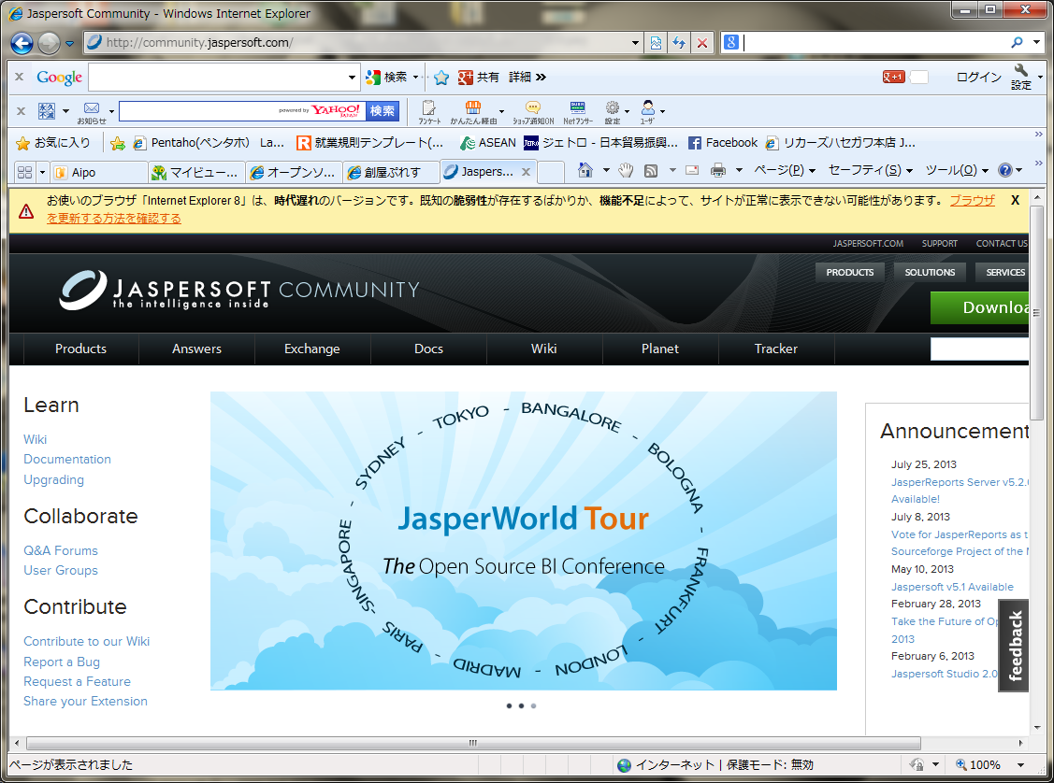Open the Docs navigation item
This screenshot has width=1054, height=783.
tap(429, 349)
